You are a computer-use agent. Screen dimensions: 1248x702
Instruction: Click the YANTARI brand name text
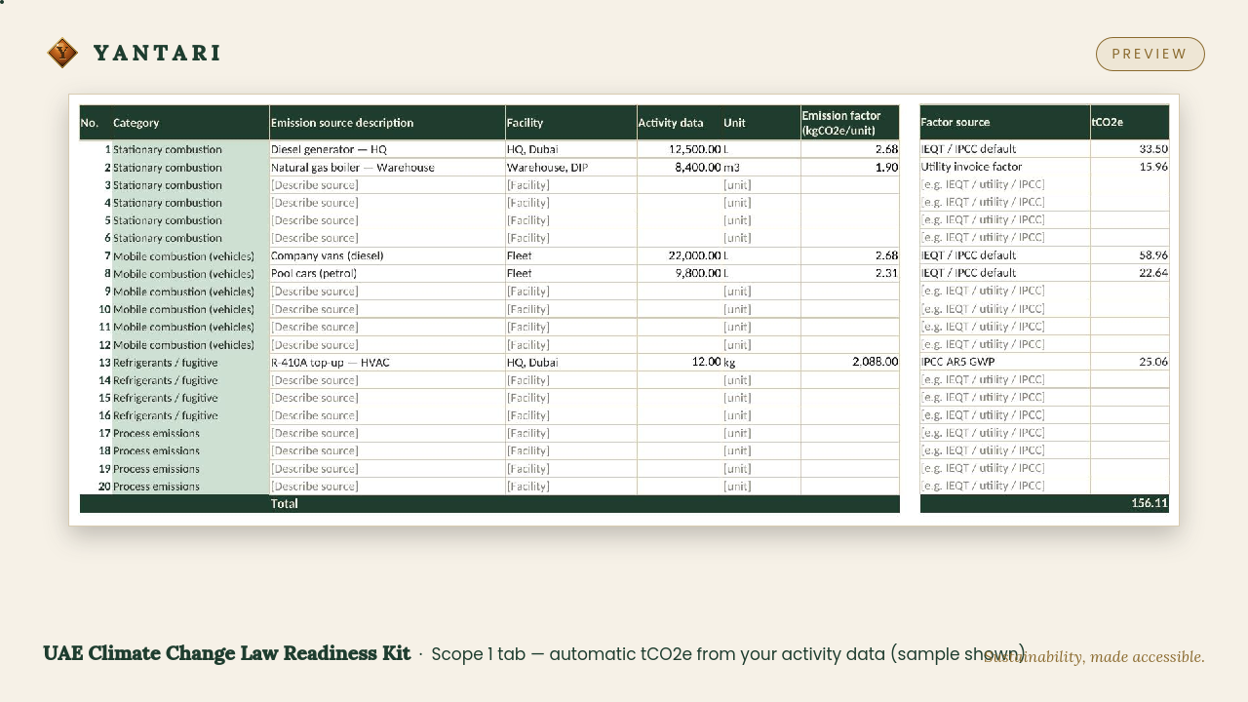coord(157,53)
